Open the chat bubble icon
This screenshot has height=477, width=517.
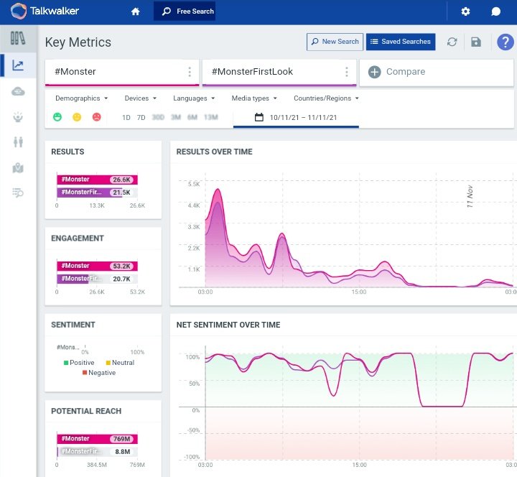[495, 11]
